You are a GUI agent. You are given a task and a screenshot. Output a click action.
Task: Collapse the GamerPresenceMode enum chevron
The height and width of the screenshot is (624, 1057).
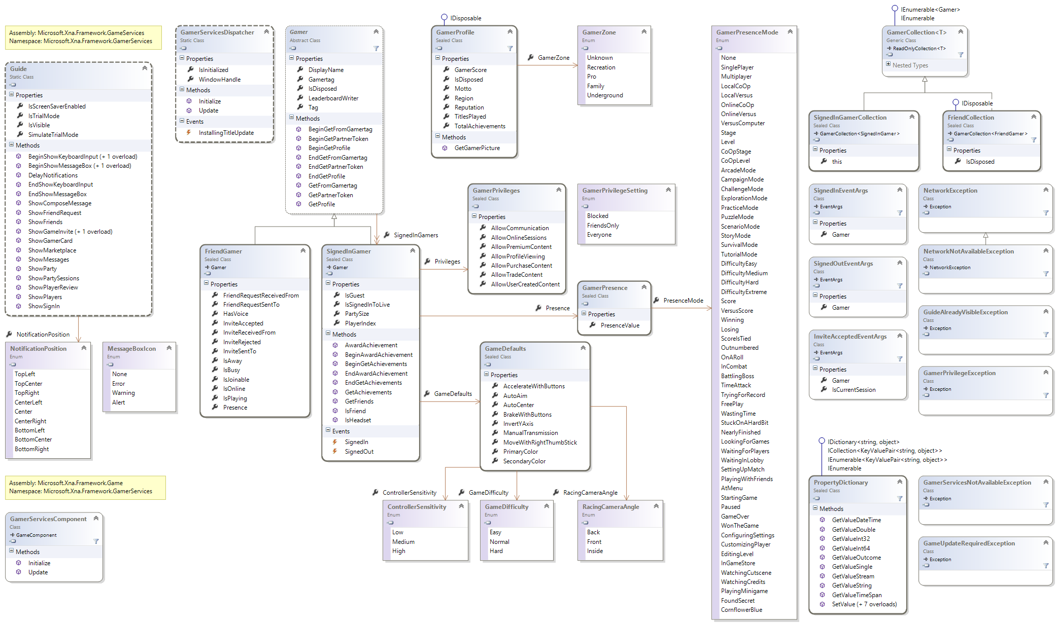[x=790, y=31]
